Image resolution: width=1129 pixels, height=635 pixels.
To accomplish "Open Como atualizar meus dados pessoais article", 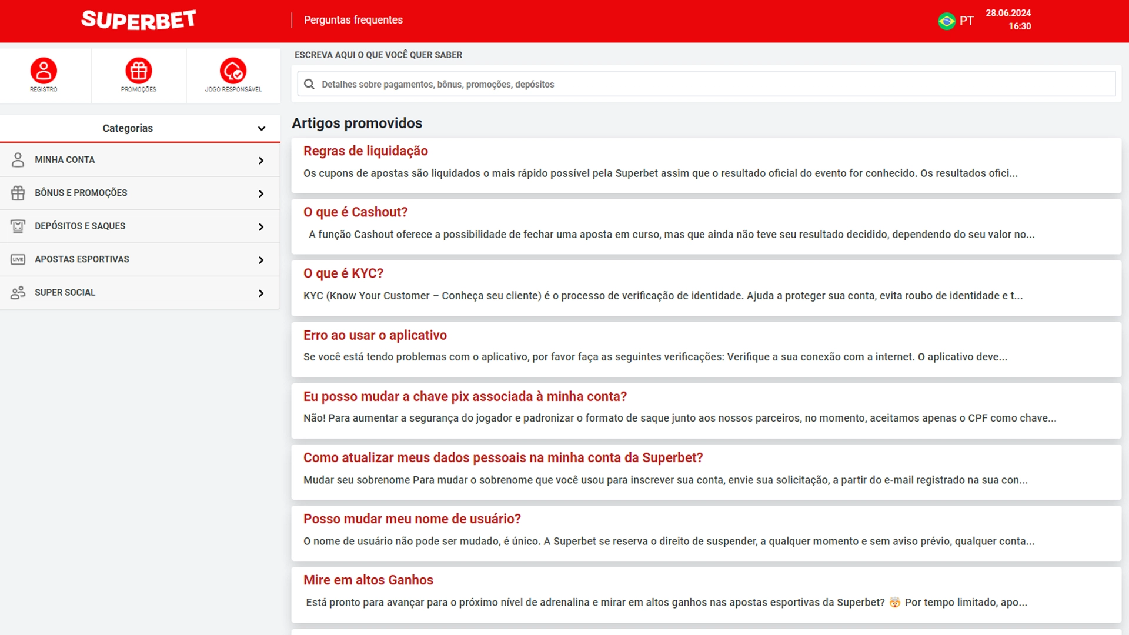I will [503, 457].
